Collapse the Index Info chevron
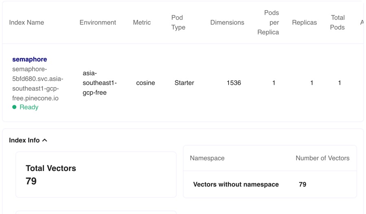This screenshot has width=366, height=214. [45, 140]
